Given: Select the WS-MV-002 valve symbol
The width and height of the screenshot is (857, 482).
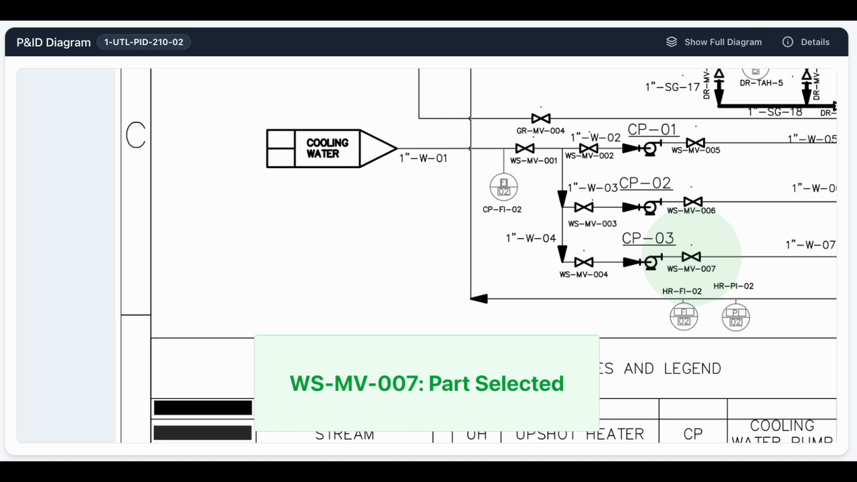Looking at the screenshot, I should (x=589, y=149).
